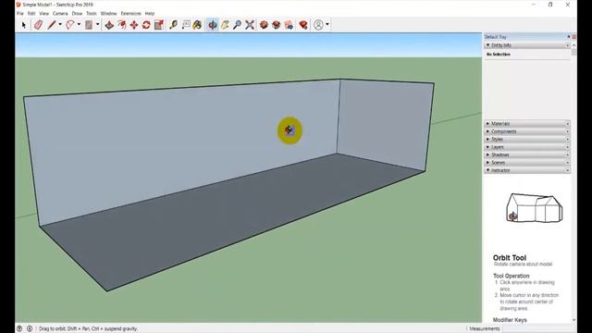Select the Rectangle shape tool
This screenshot has height=333, width=592.
point(89,25)
